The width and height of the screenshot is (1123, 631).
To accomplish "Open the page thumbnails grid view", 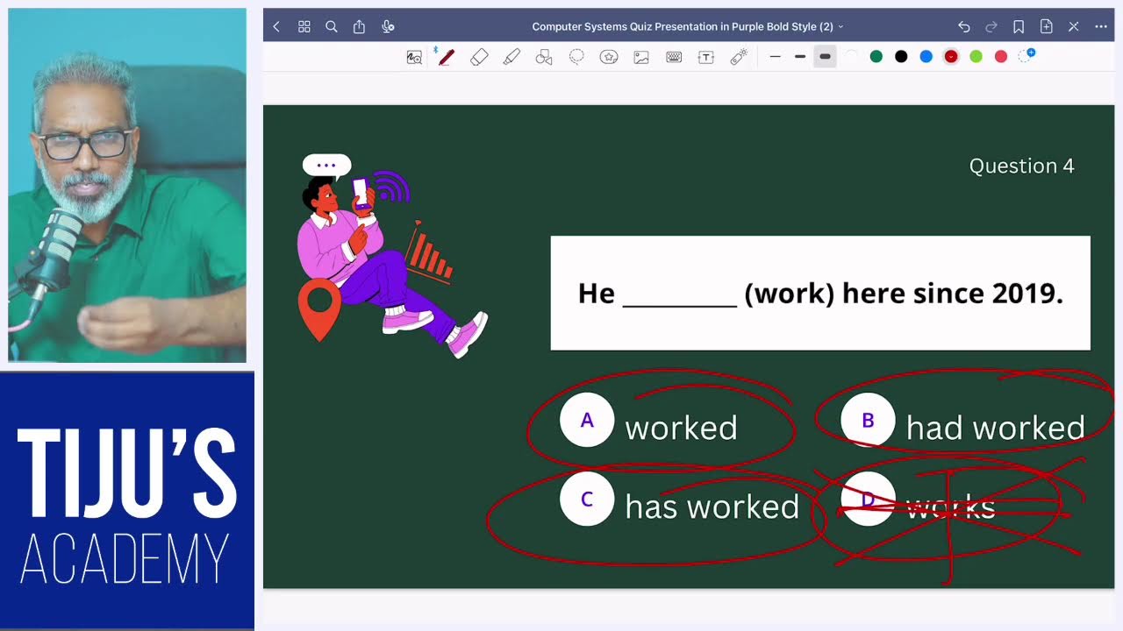I will tap(304, 27).
